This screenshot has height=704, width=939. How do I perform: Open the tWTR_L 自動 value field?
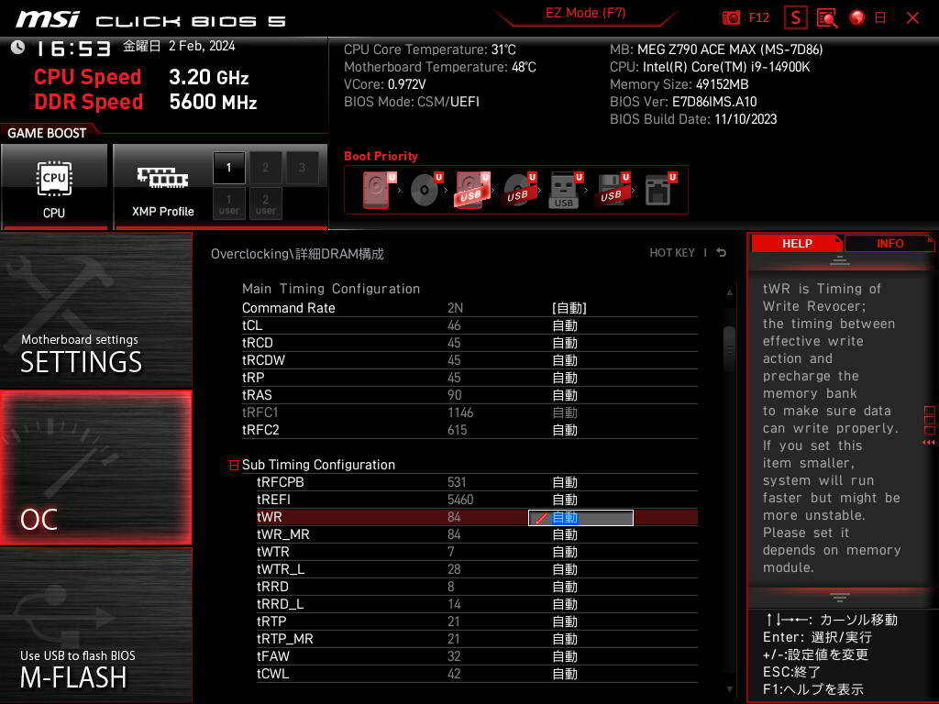point(565,569)
